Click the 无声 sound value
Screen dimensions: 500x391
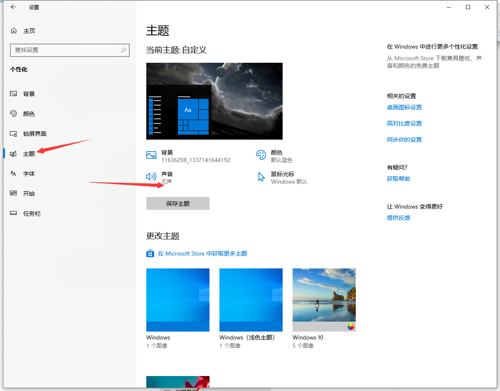(x=167, y=182)
